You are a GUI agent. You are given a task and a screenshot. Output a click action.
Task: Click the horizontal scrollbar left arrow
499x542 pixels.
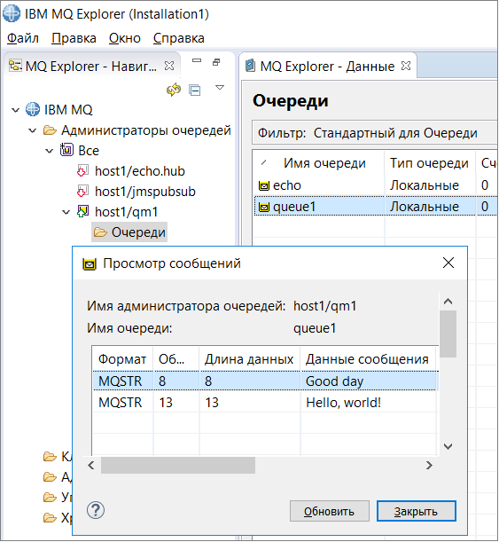tap(91, 465)
